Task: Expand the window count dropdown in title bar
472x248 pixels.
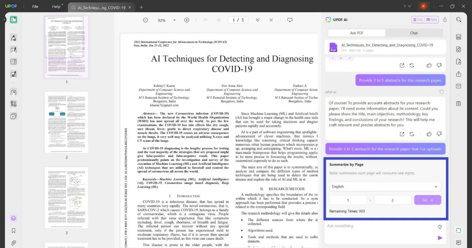Action: point(407,6)
